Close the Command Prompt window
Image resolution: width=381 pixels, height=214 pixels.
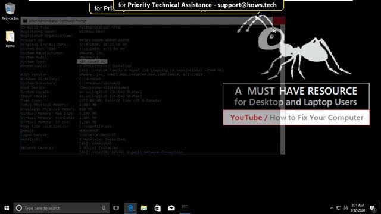coord(279,21)
